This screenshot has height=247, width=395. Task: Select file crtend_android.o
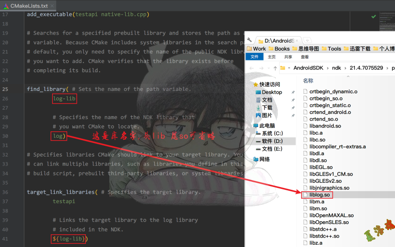pos(327,112)
